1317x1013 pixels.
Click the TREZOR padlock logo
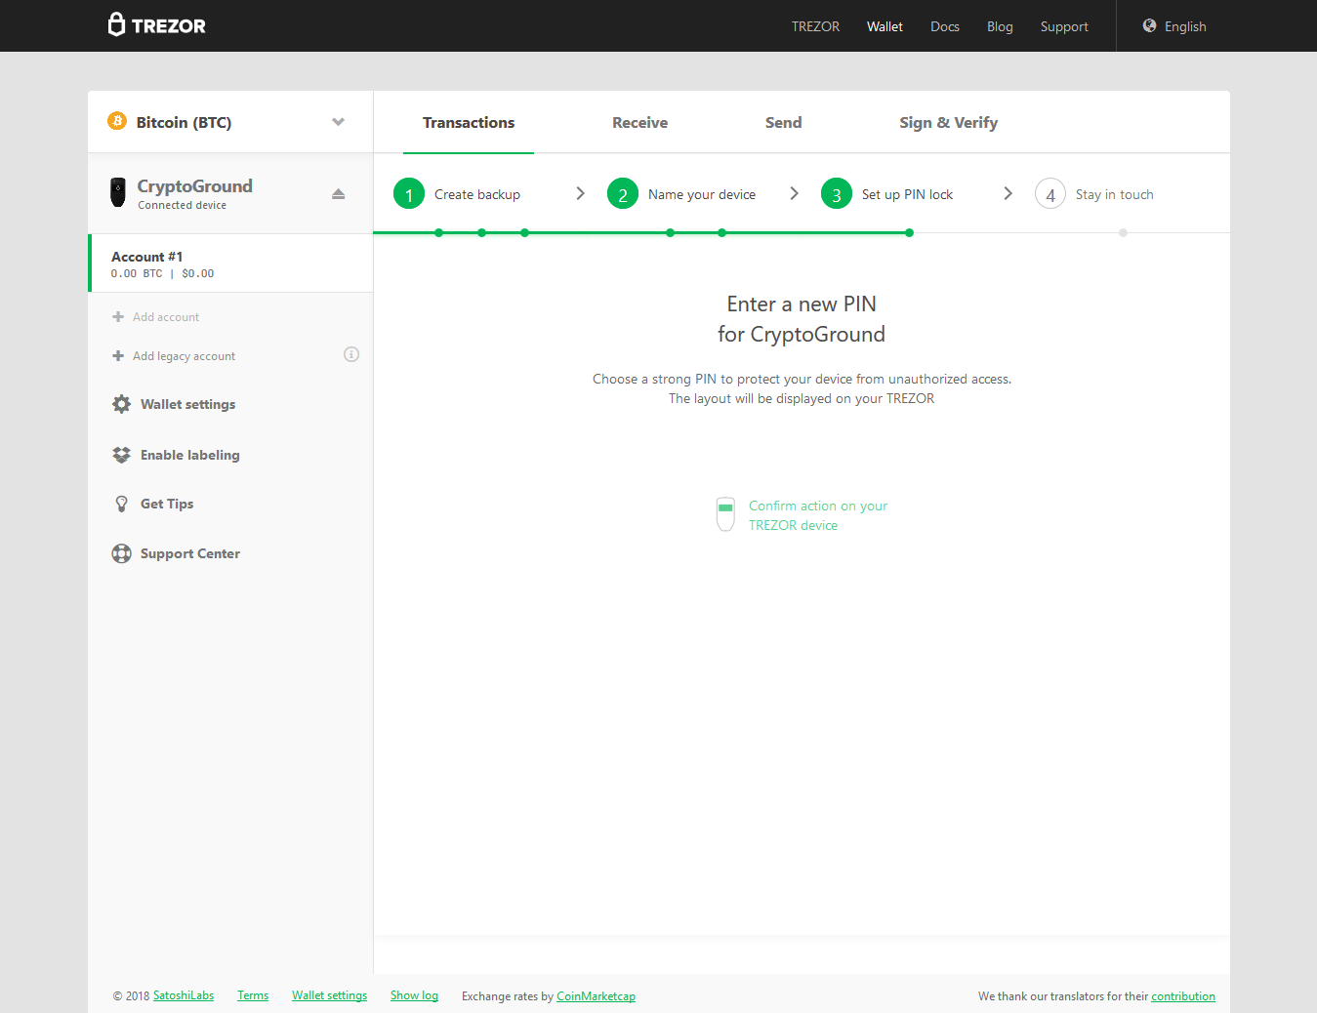pyautogui.click(x=117, y=24)
